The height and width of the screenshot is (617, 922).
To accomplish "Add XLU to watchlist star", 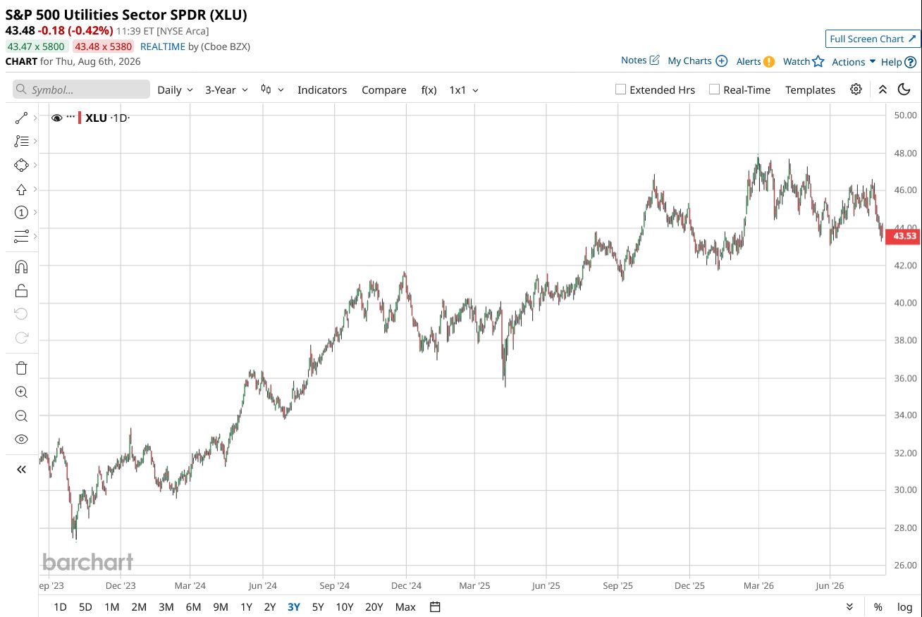I will tap(818, 61).
